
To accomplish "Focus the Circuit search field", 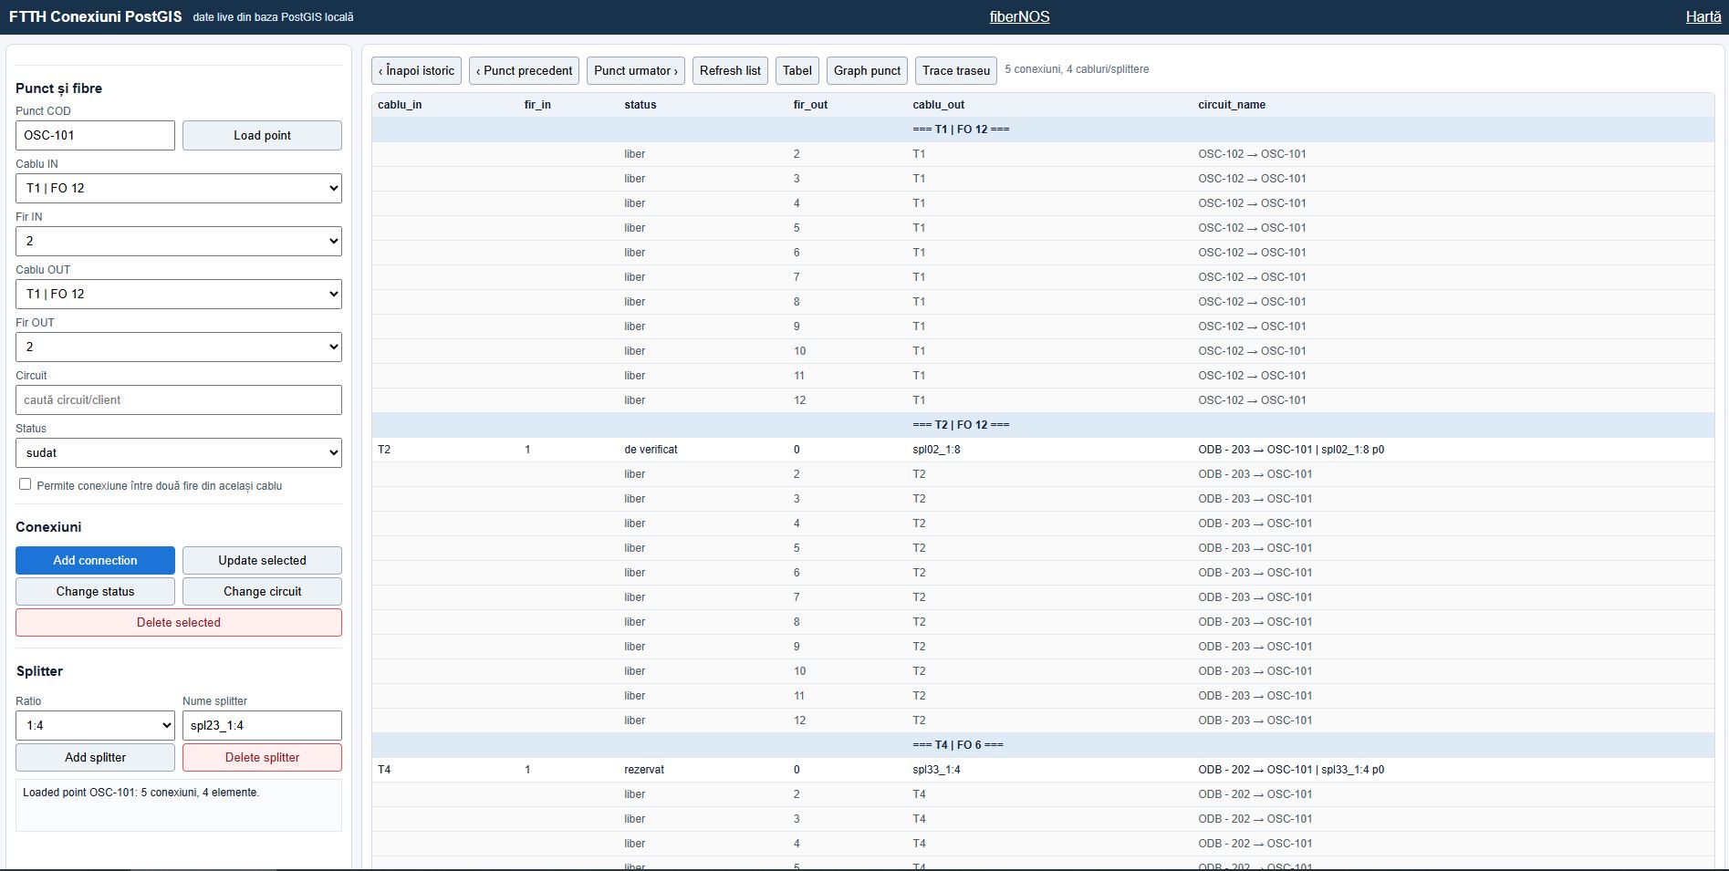I will 179,399.
